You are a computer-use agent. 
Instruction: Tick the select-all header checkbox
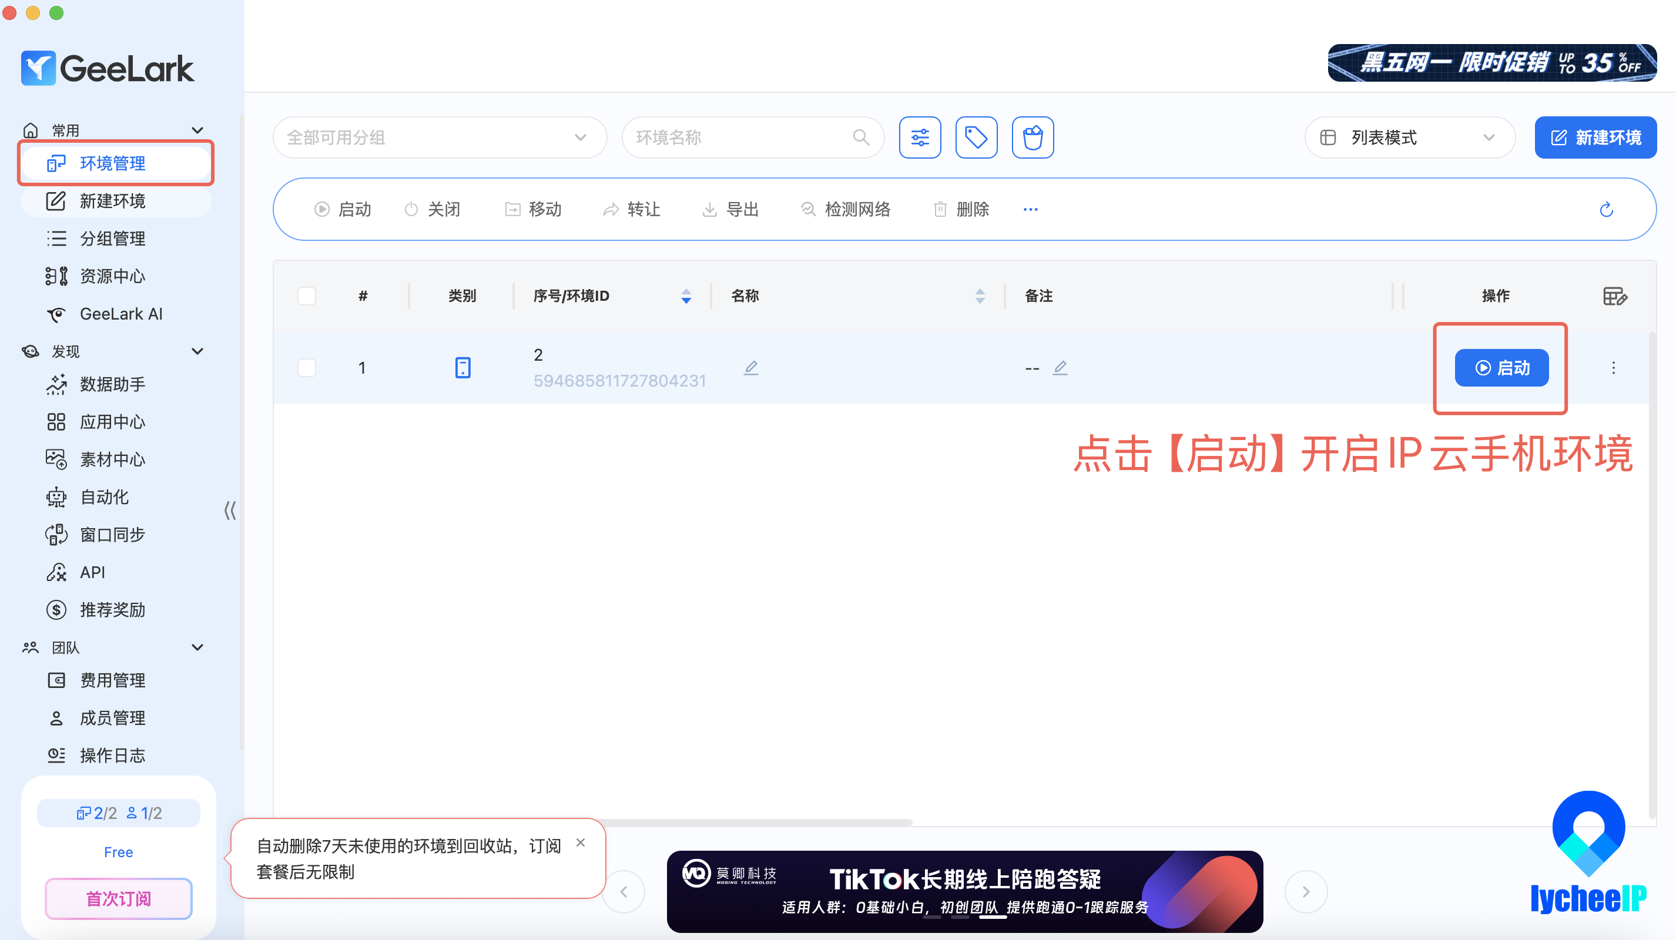(306, 296)
